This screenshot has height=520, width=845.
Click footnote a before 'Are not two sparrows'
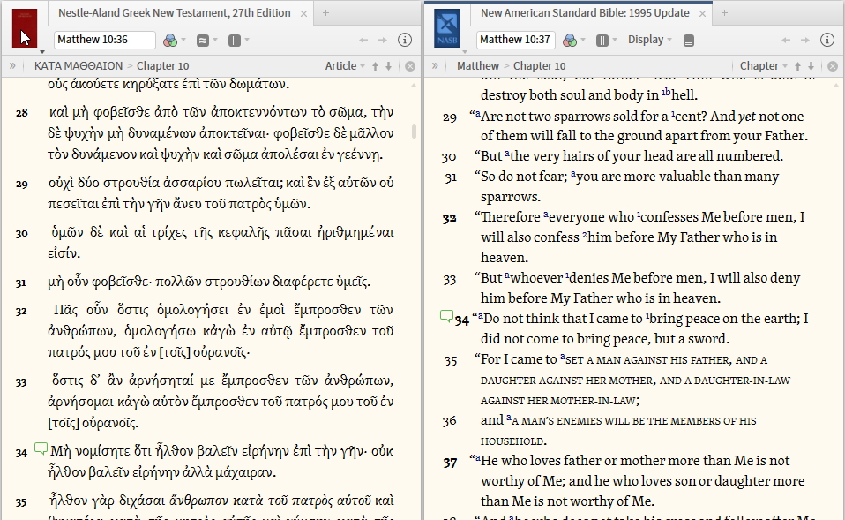[477, 113]
